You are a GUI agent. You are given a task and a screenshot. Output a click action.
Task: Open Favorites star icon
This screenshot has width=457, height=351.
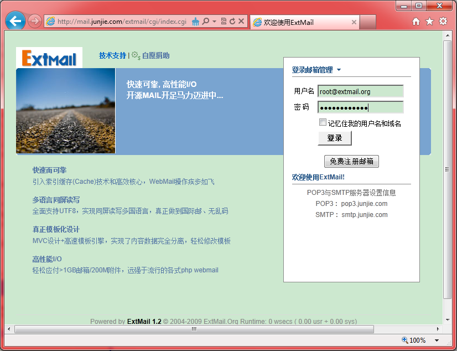click(429, 21)
